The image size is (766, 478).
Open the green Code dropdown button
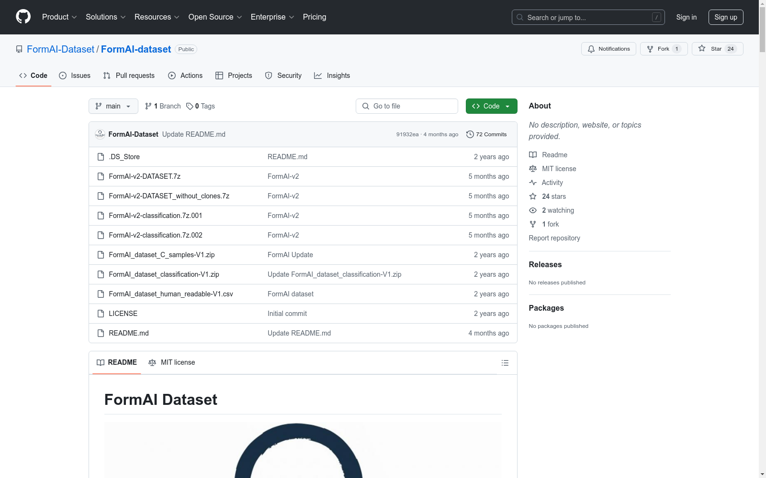pos(491,106)
